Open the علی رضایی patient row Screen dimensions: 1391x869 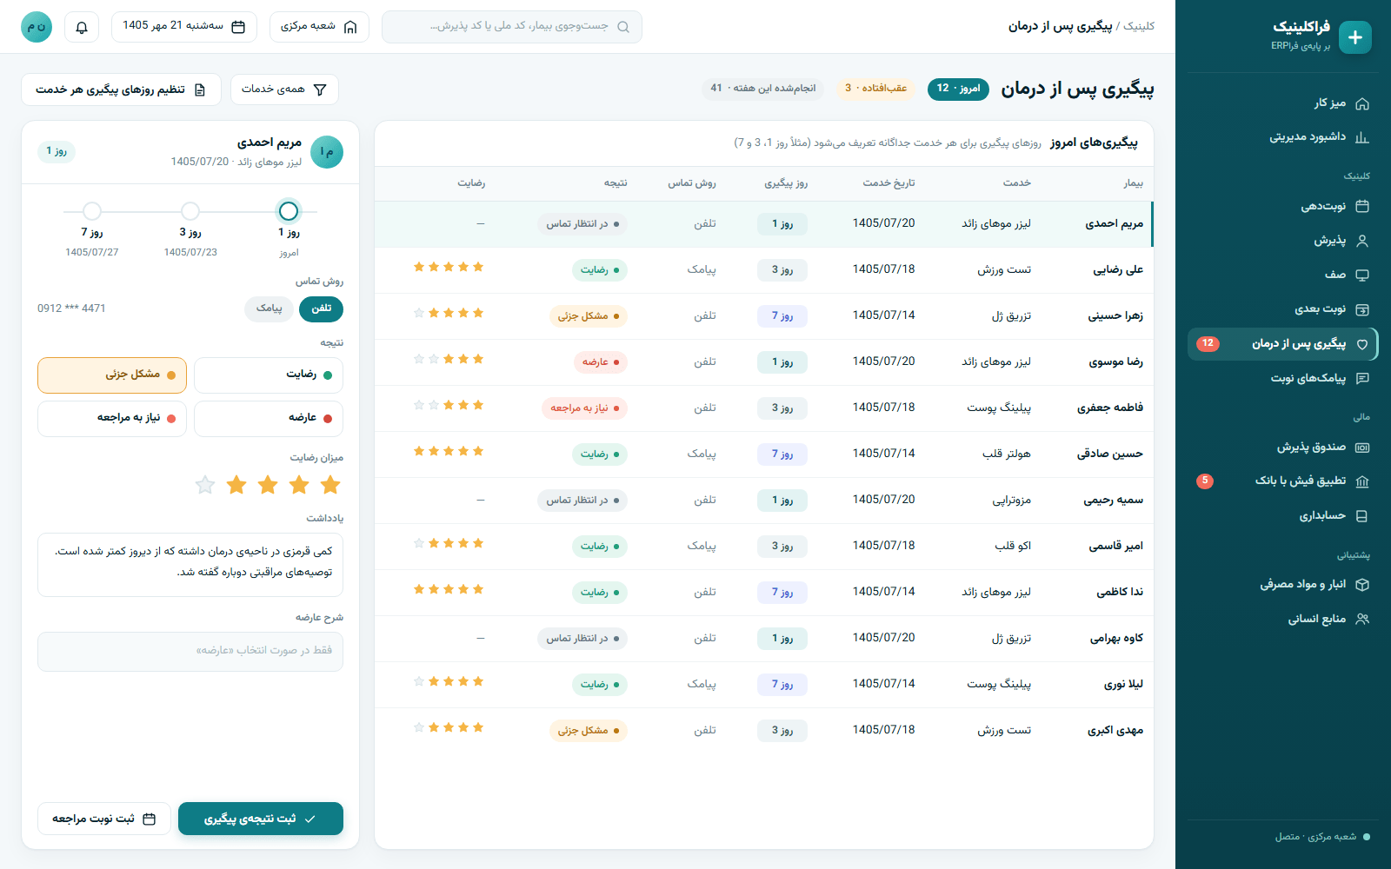(764, 270)
